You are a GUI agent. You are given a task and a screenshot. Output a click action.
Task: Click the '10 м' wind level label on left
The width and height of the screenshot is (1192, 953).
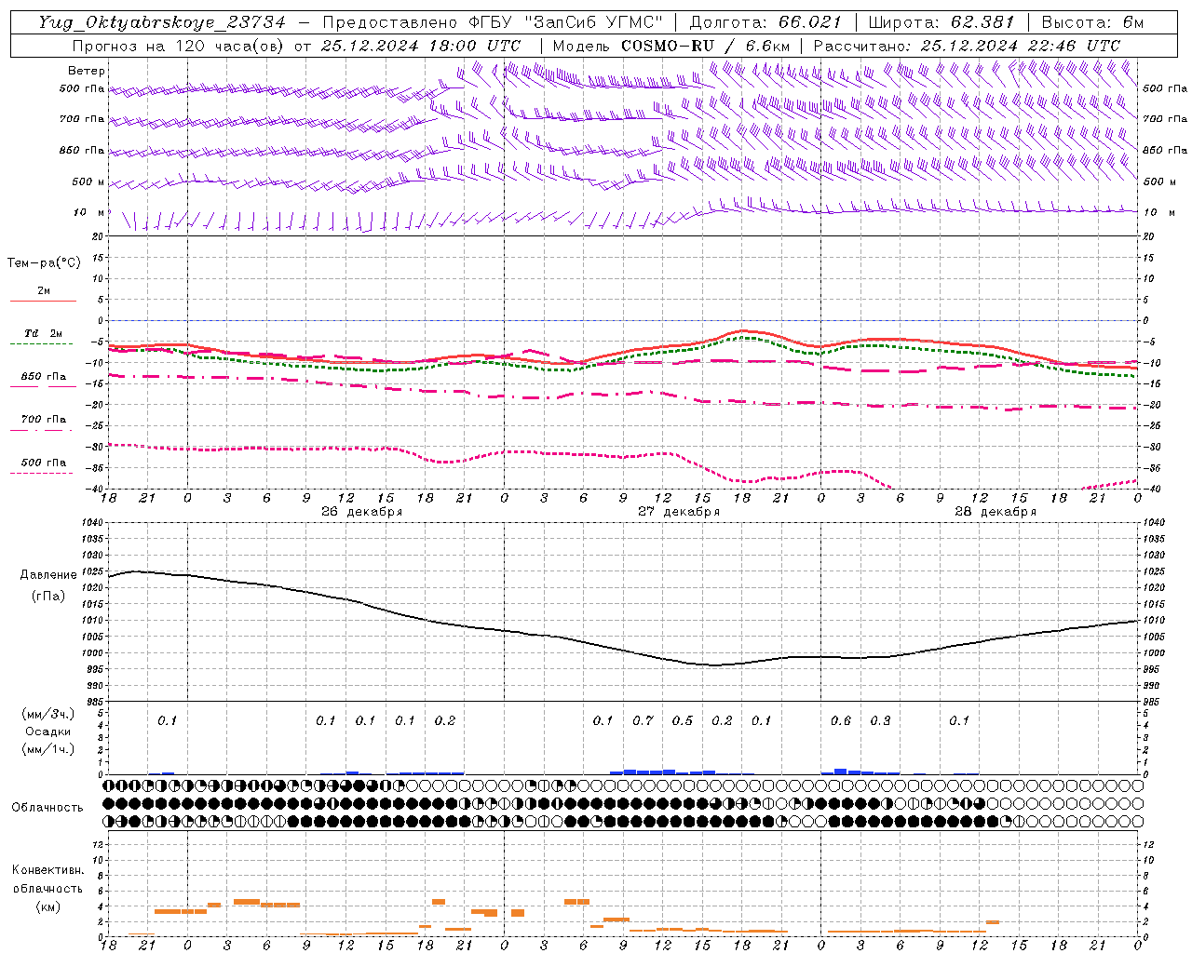click(88, 212)
